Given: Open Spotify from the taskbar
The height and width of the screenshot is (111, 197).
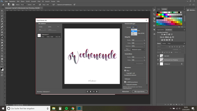Looking at the screenshot, I should (66, 109).
